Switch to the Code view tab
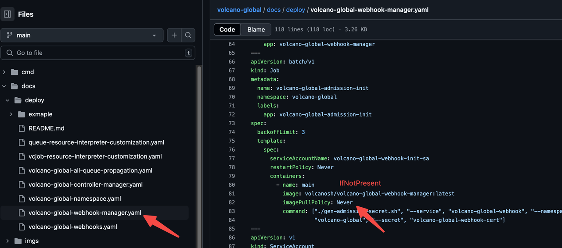 [x=227, y=29]
